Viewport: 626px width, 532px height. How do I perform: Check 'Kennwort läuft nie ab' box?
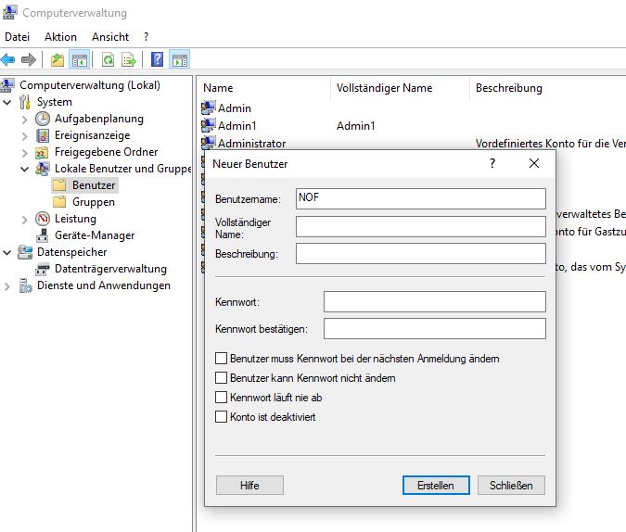tap(221, 398)
